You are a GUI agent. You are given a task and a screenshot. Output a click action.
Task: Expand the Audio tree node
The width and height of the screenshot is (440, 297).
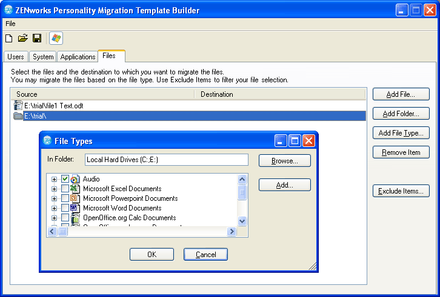55,179
